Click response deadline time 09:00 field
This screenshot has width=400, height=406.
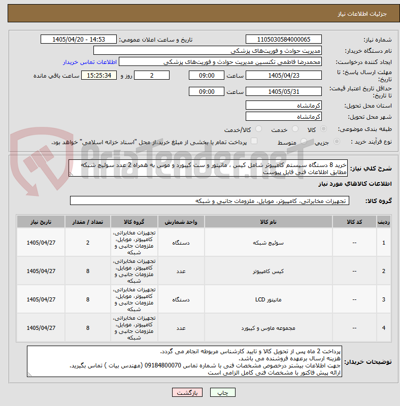coord(207,75)
